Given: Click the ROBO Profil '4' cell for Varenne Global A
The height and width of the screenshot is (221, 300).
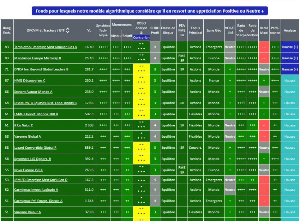Looking at the screenshot, I should point(155,137).
